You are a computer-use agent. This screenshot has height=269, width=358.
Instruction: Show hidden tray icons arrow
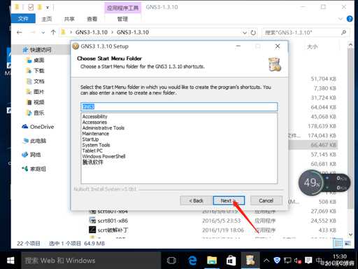pyautogui.click(x=266, y=261)
